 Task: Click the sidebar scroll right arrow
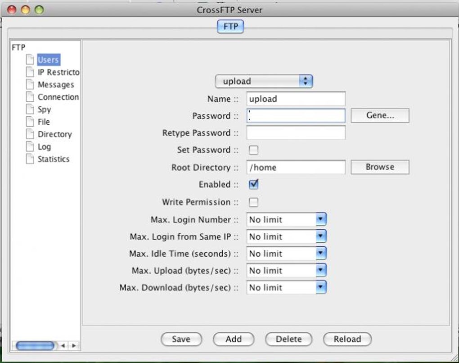(74, 346)
